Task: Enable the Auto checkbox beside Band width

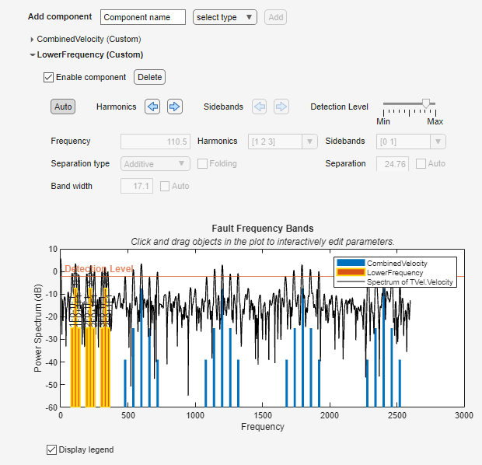Action: tap(165, 186)
